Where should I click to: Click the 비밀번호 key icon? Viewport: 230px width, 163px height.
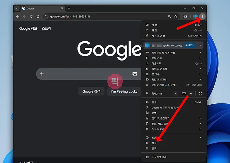tap(147, 53)
